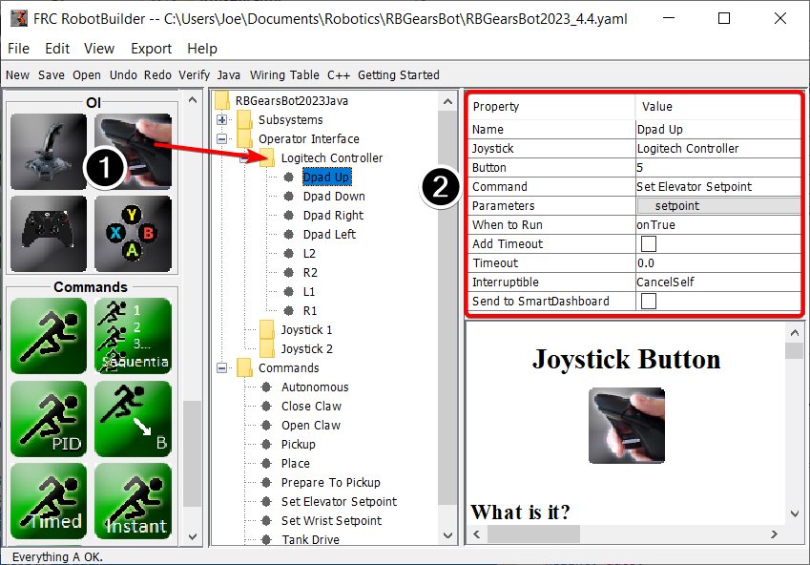Collapse the Operator Interface tree node

tap(221, 139)
